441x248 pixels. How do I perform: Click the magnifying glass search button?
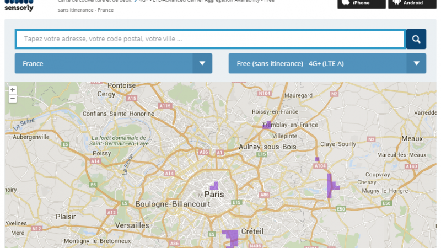416,39
